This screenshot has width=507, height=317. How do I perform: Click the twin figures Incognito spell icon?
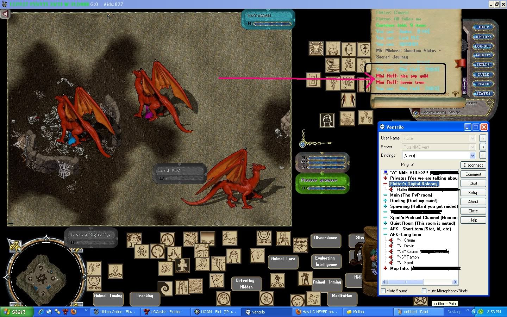tap(348, 100)
